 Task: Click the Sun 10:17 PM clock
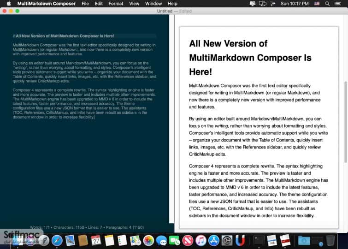click(x=295, y=4)
